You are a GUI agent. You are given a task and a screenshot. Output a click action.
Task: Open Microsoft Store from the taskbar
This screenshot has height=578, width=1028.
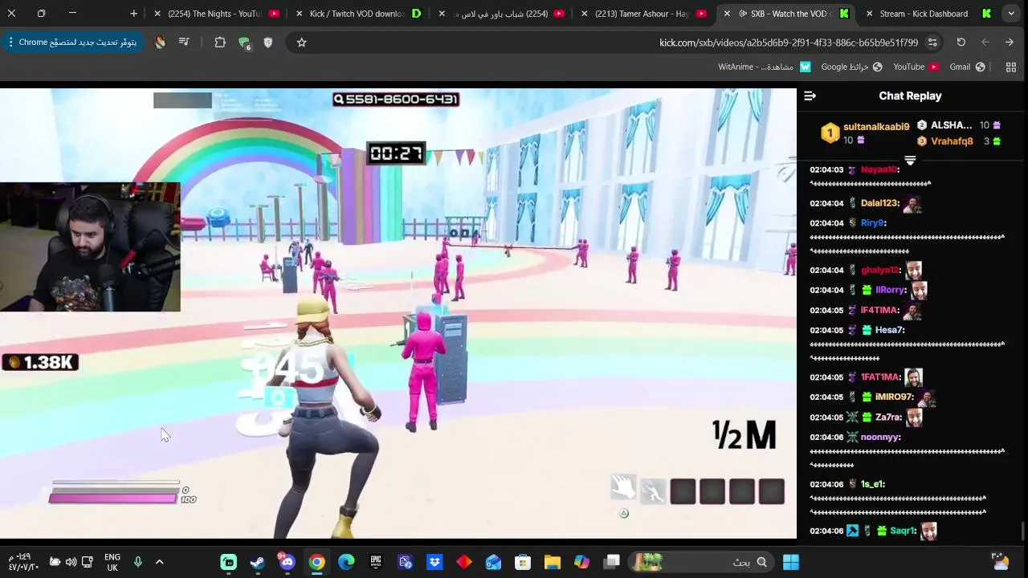click(x=523, y=562)
